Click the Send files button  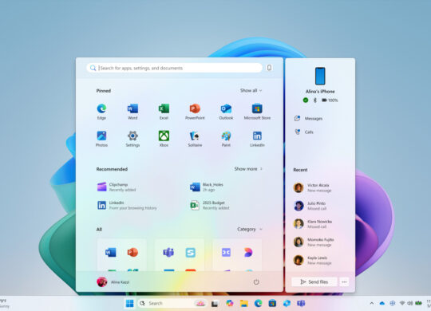tap(314, 281)
